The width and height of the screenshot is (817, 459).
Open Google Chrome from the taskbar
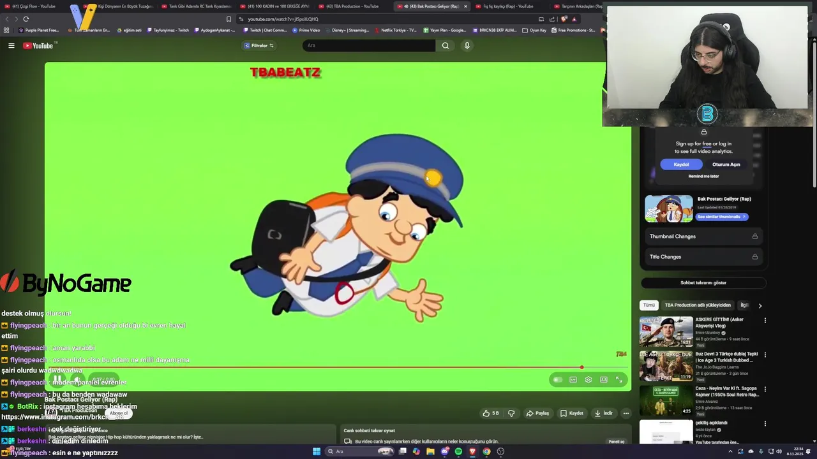click(486, 451)
